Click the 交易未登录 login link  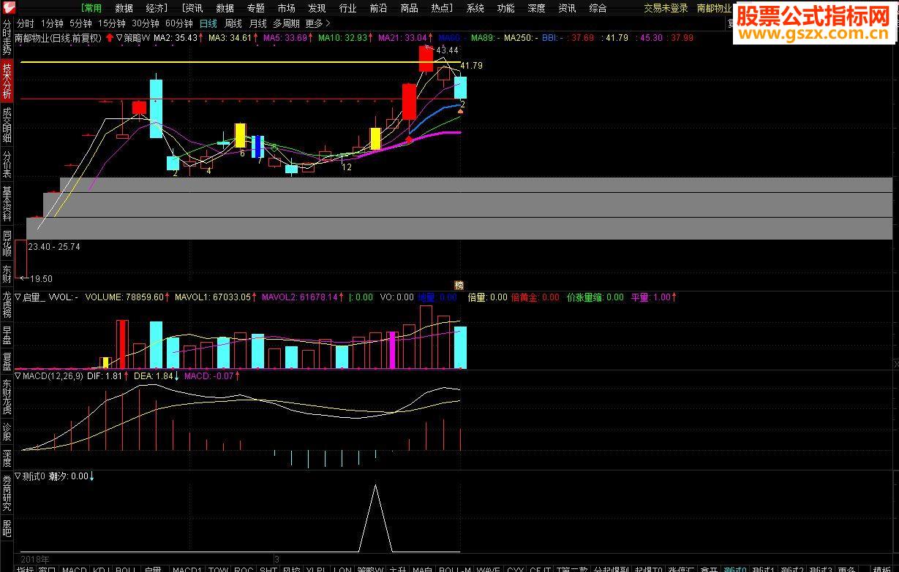tap(666, 8)
